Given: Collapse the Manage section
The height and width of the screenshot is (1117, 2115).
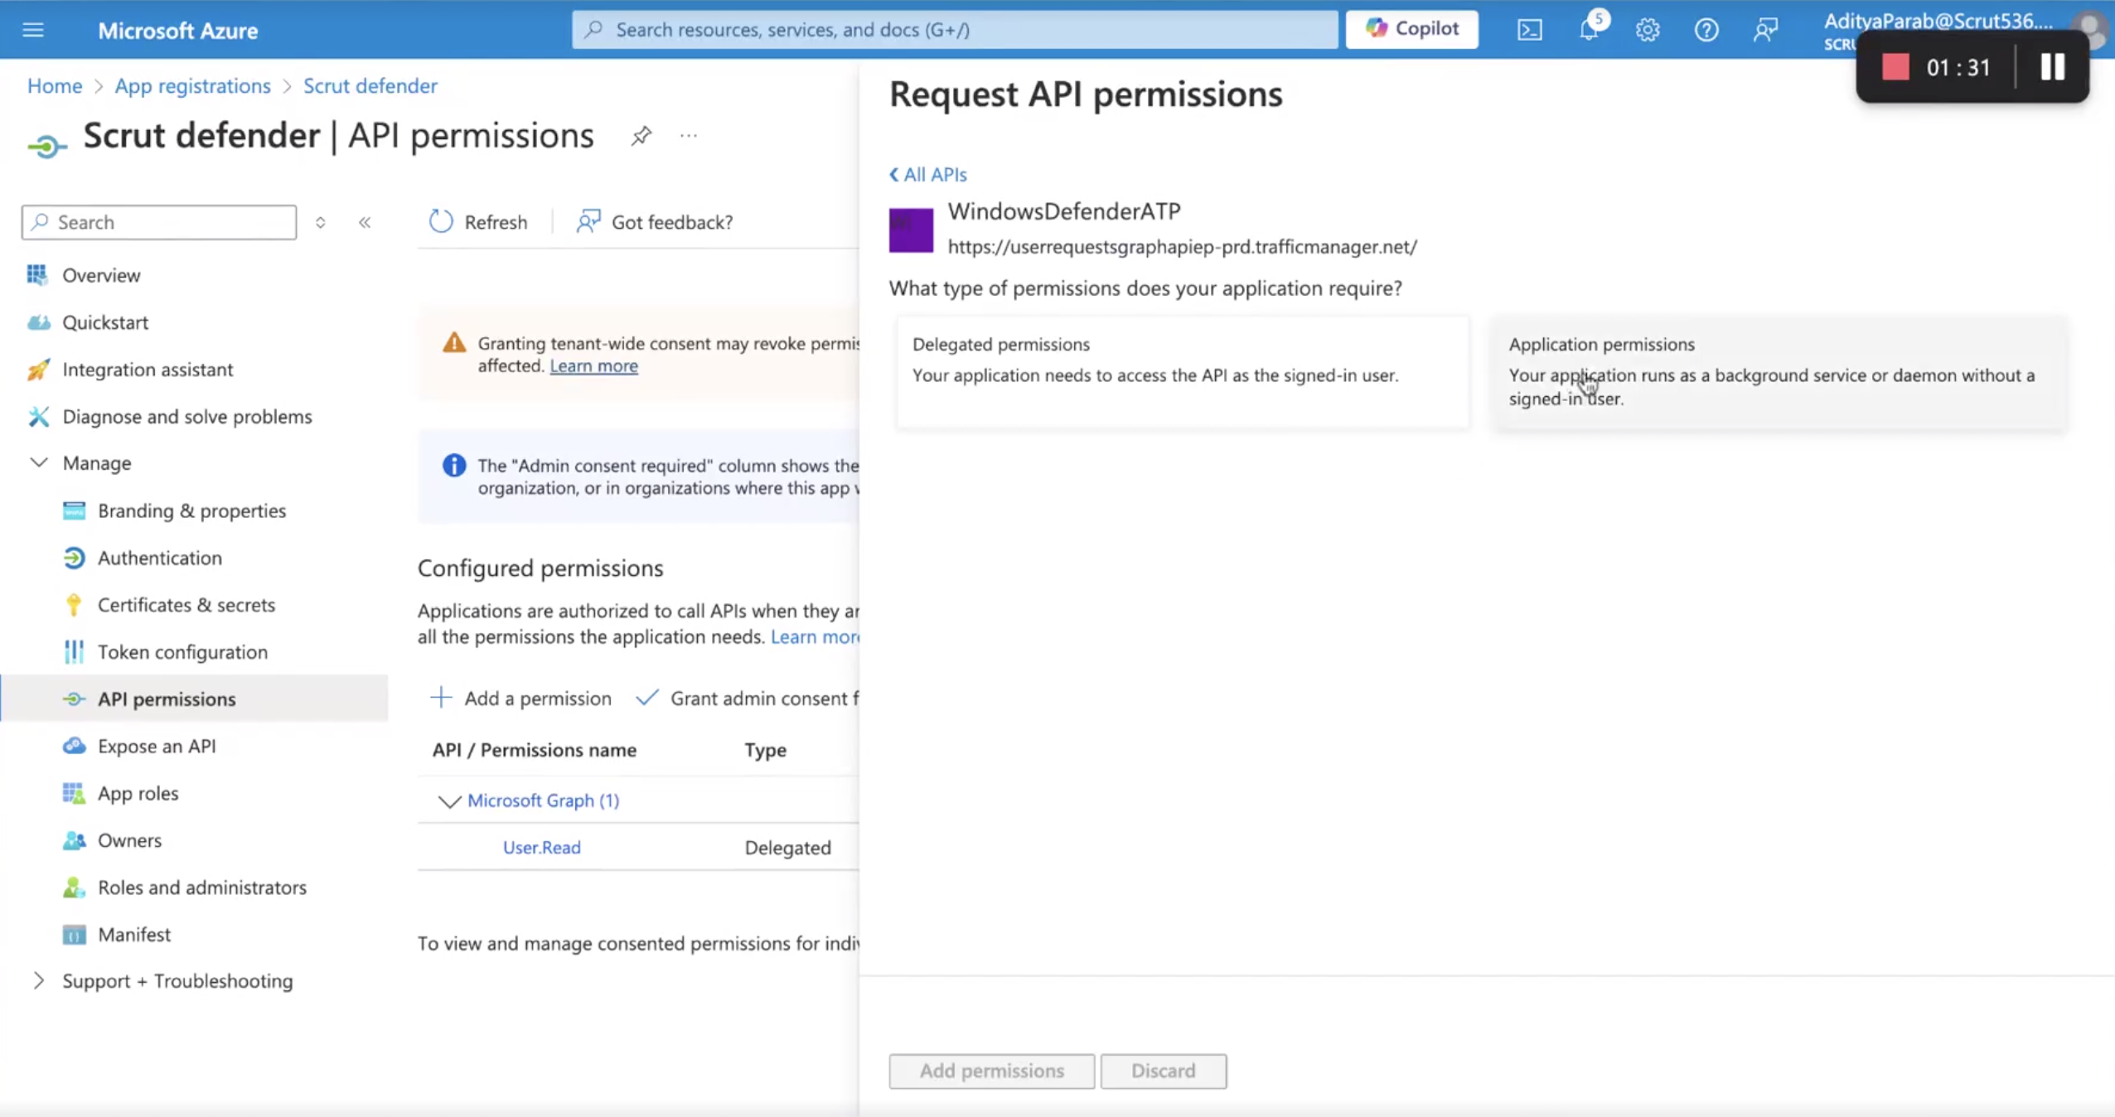Looking at the screenshot, I should [x=39, y=462].
